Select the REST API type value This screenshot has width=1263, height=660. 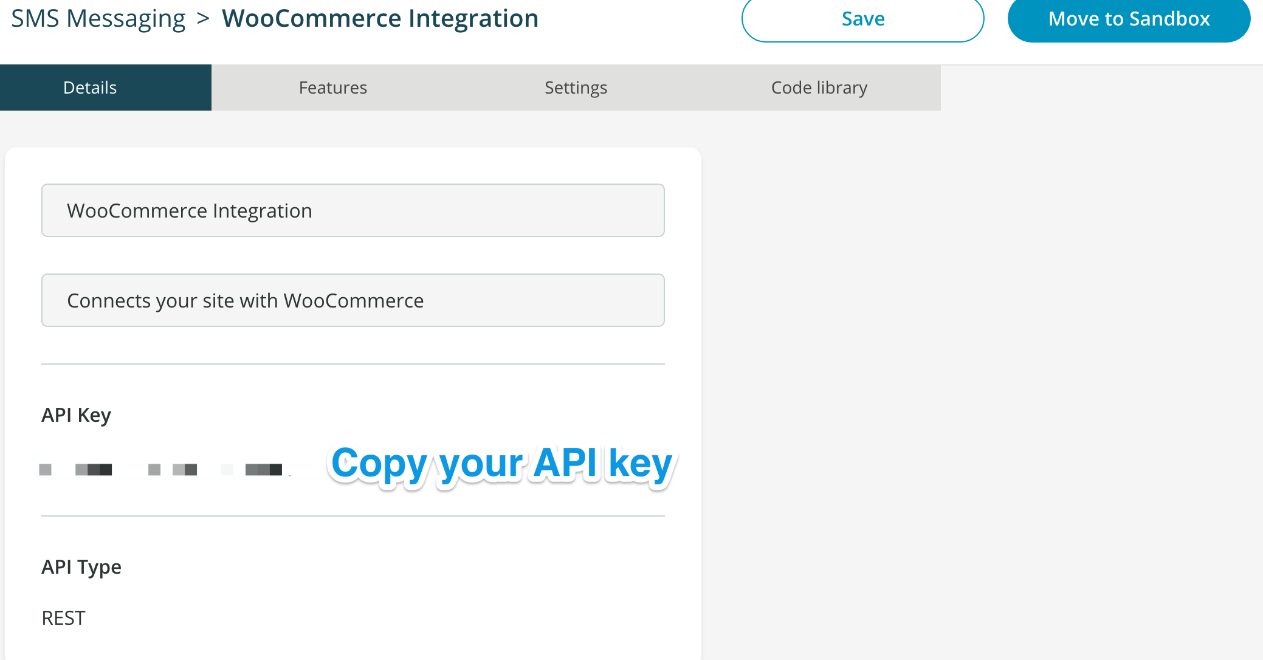pyautogui.click(x=63, y=618)
